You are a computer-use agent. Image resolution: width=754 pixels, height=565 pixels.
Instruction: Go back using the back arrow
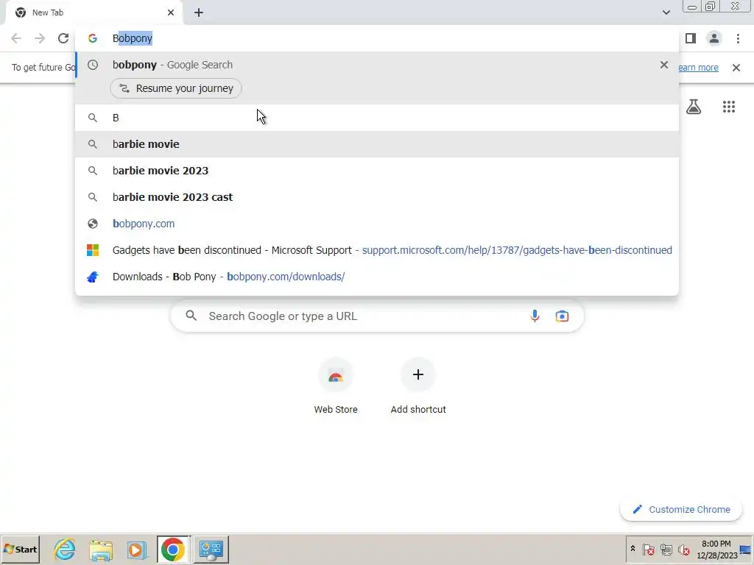(16, 38)
